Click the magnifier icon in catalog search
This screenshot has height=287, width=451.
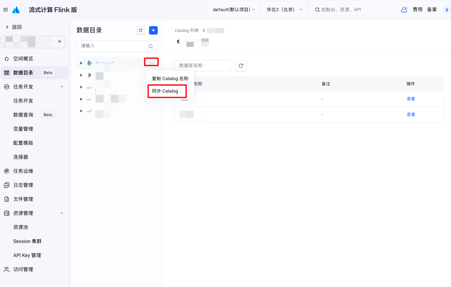(x=151, y=46)
